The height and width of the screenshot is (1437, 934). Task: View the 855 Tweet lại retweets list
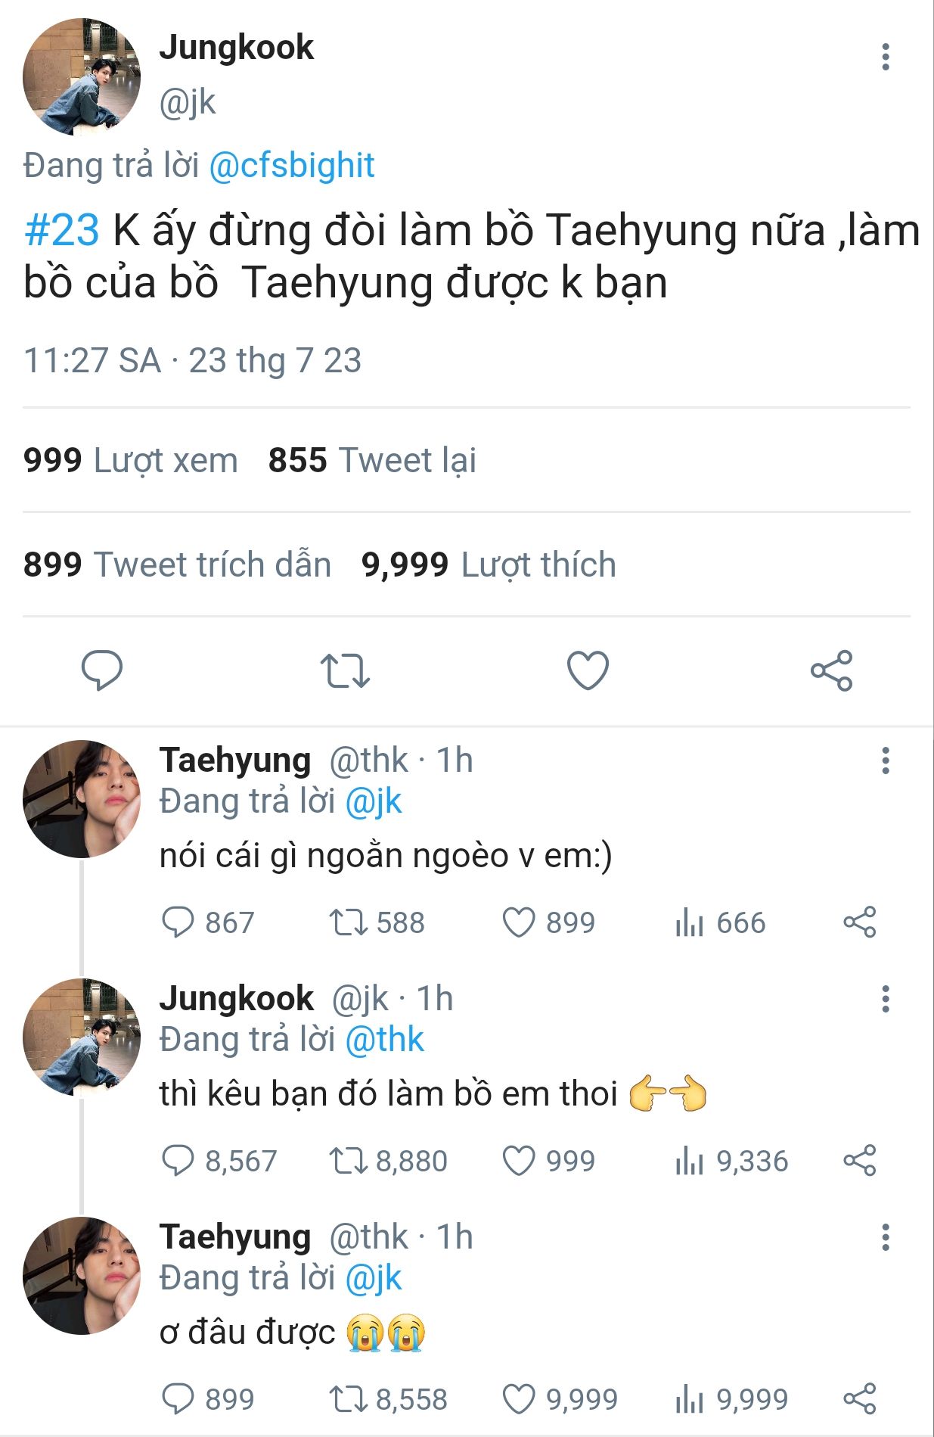coord(372,460)
